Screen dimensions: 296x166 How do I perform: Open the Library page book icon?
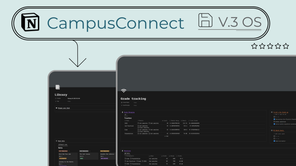coord(57,87)
